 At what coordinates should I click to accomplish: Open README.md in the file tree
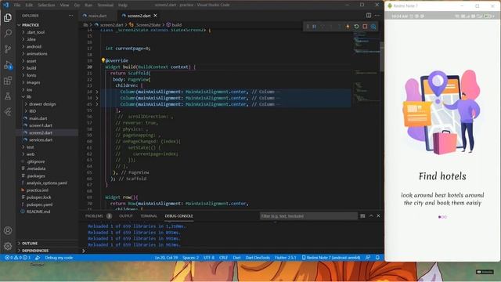pyautogui.click(x=38, y=211)
